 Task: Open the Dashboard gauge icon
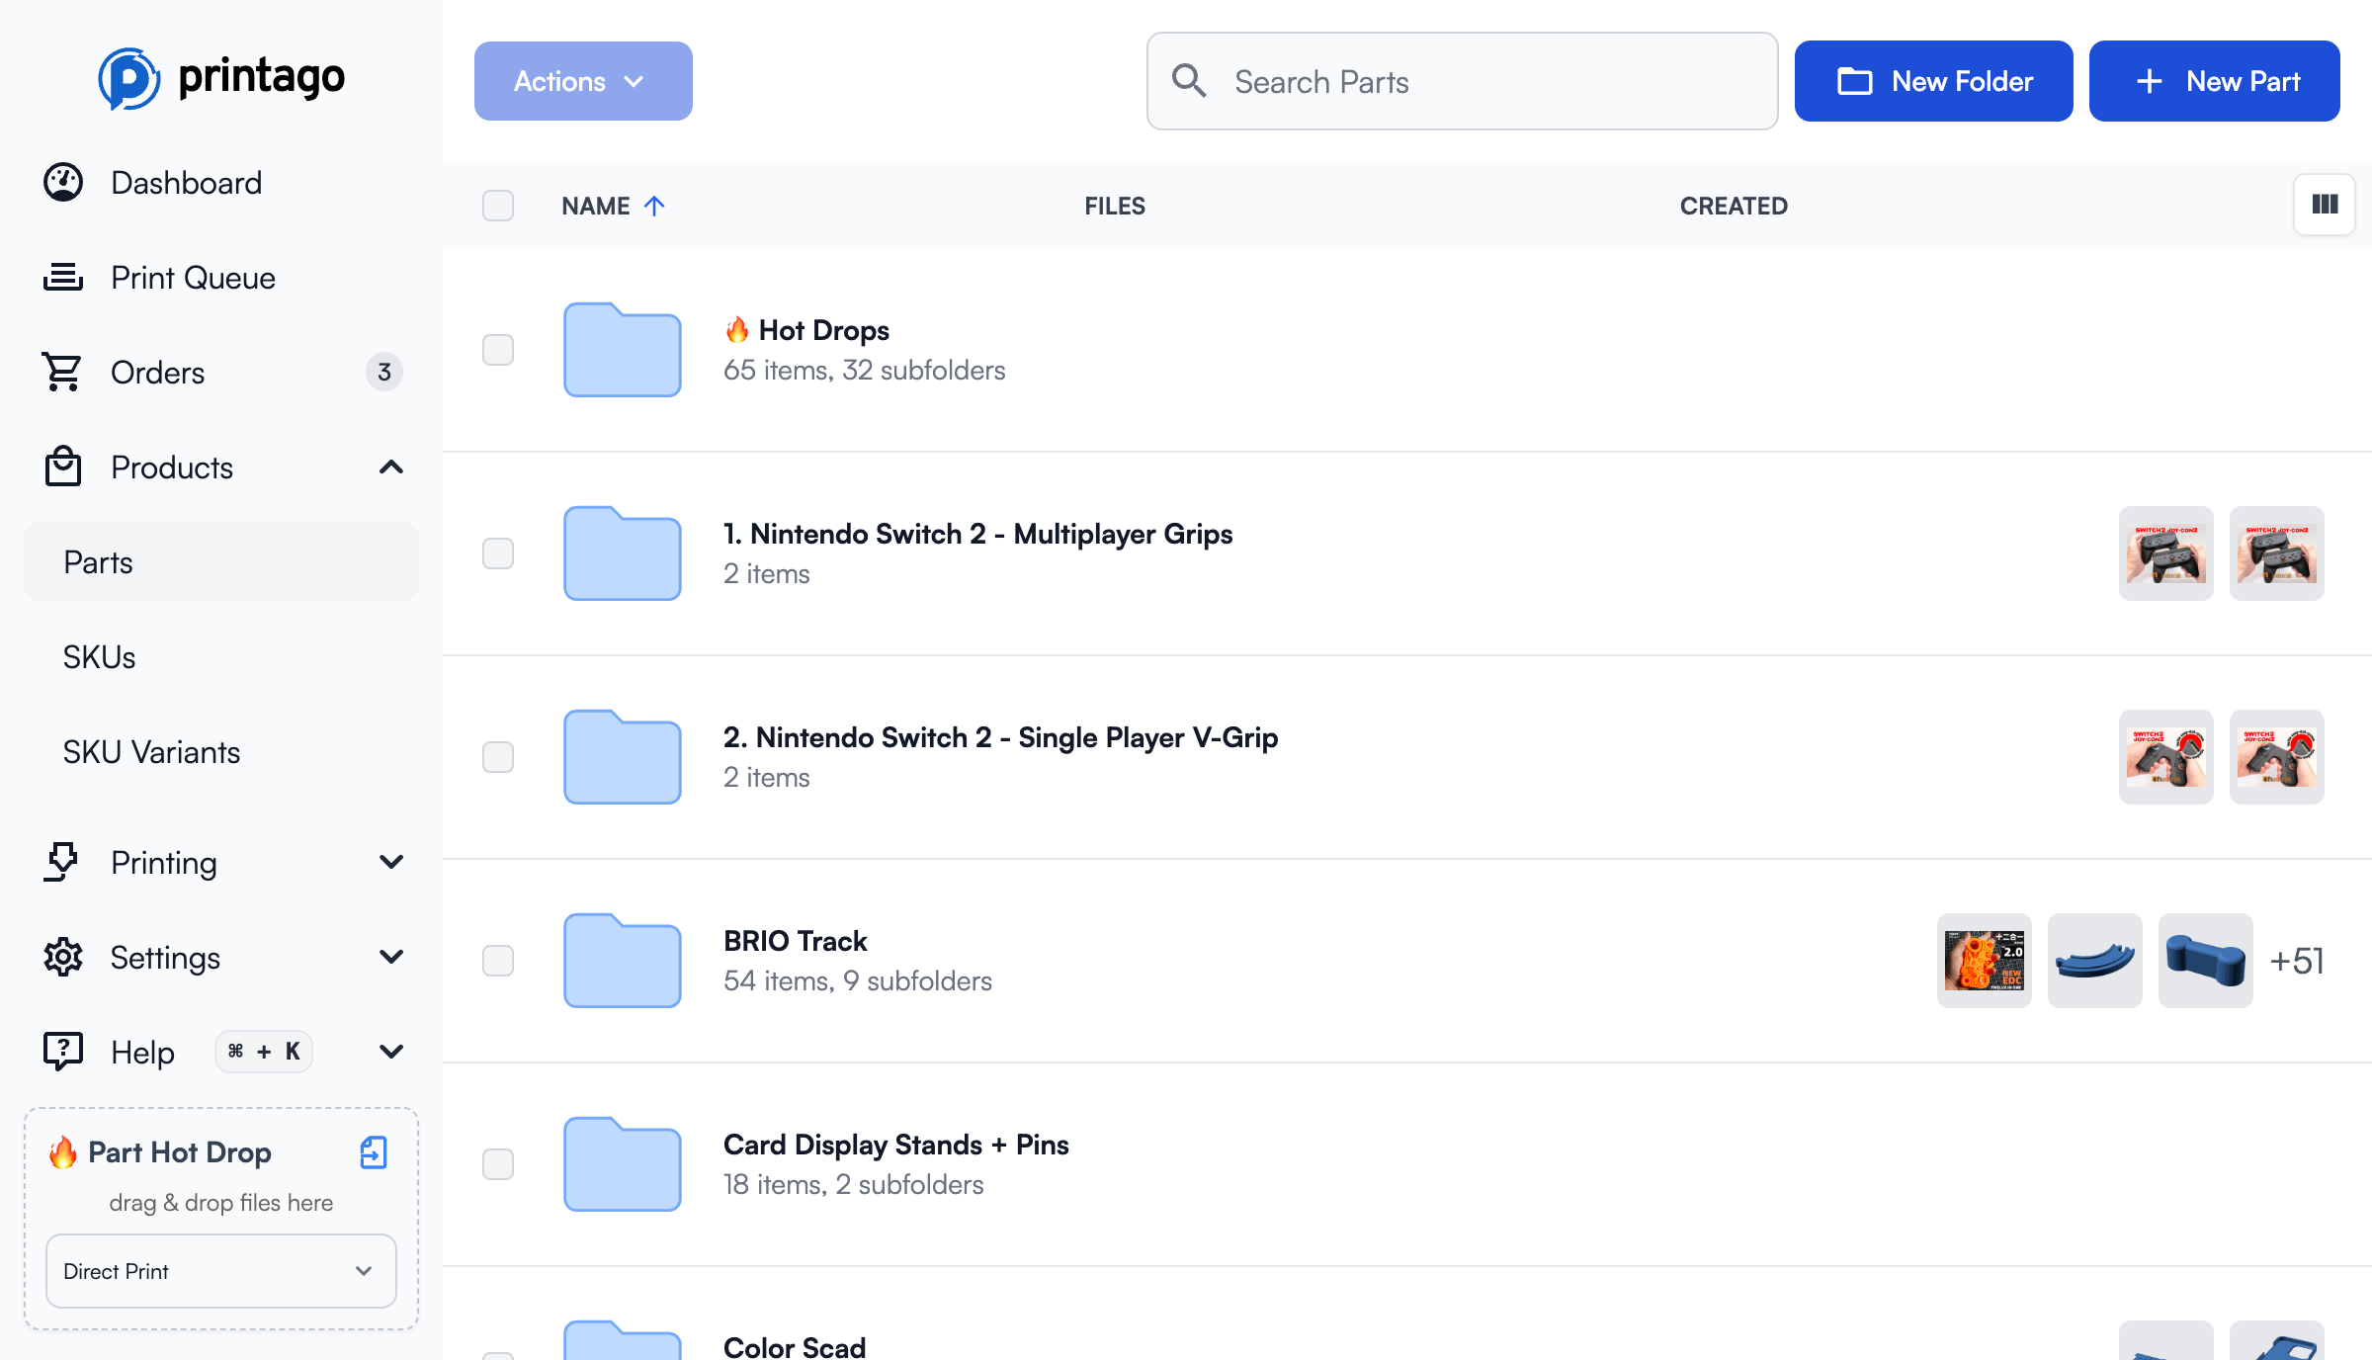pos(63,183)
